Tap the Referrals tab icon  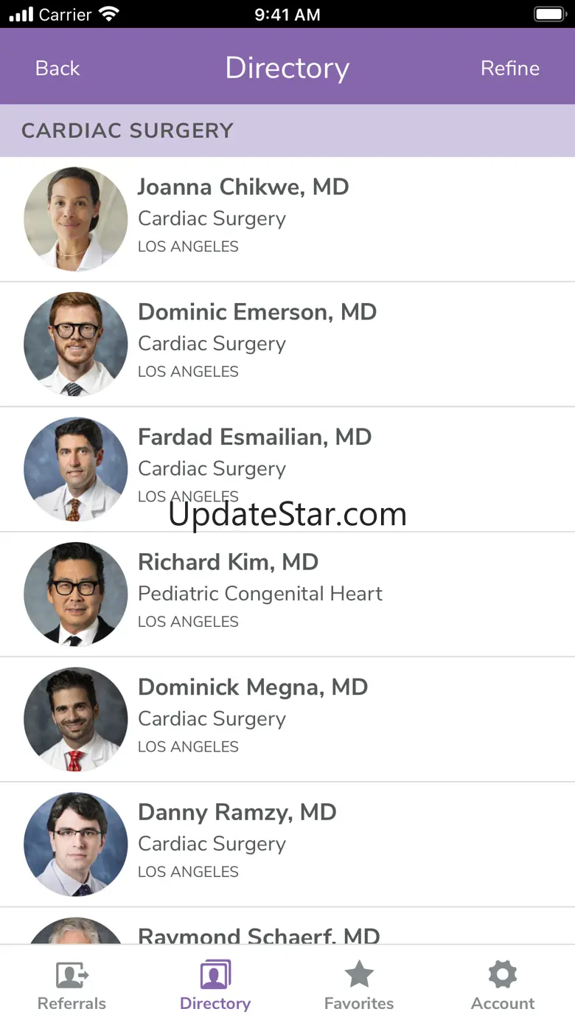pyautogui.click(x=72, y=975)
